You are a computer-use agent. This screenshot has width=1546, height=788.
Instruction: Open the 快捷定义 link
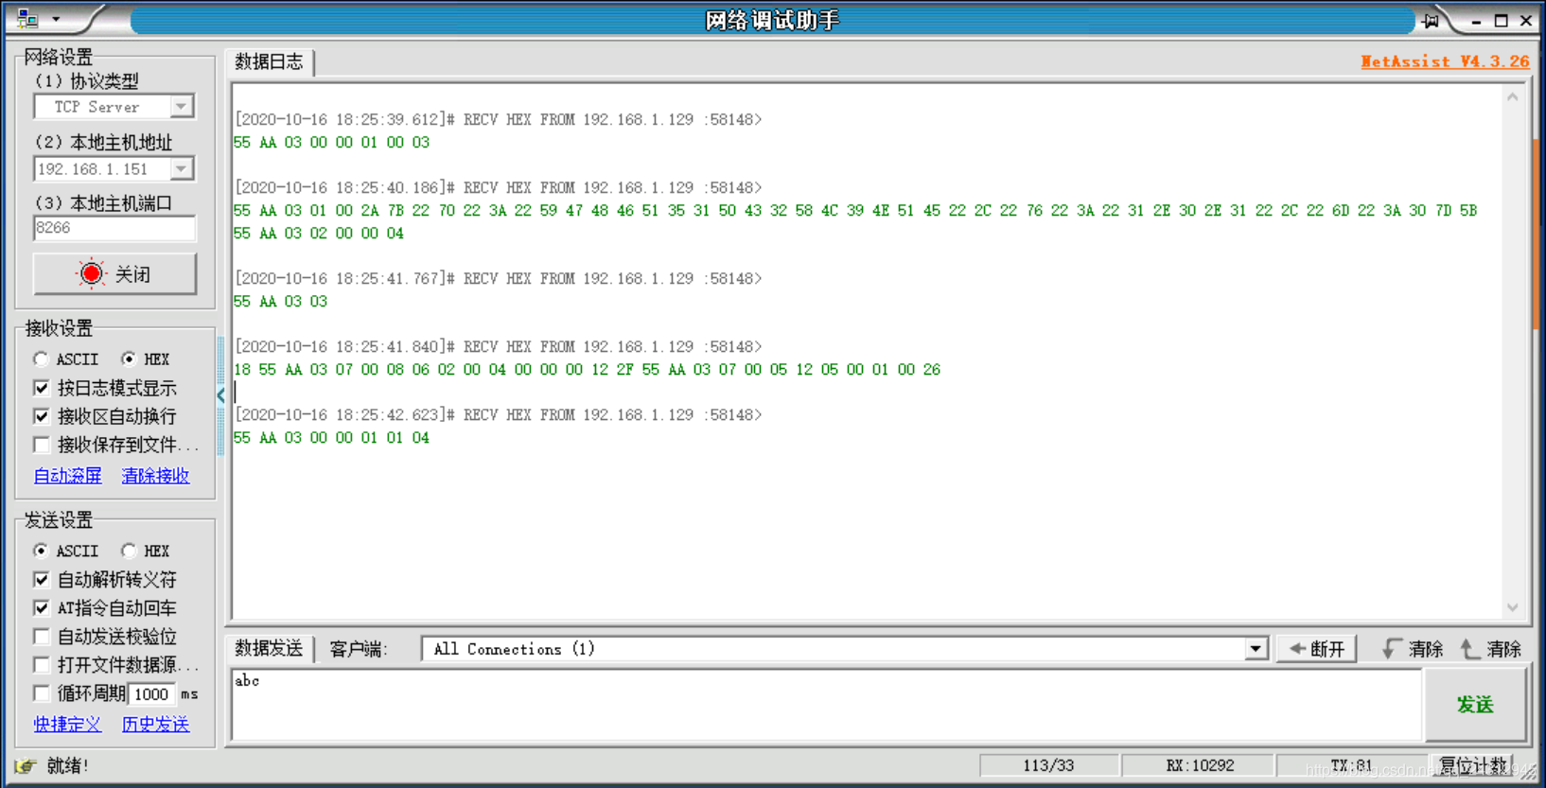(x=67, y=725)
